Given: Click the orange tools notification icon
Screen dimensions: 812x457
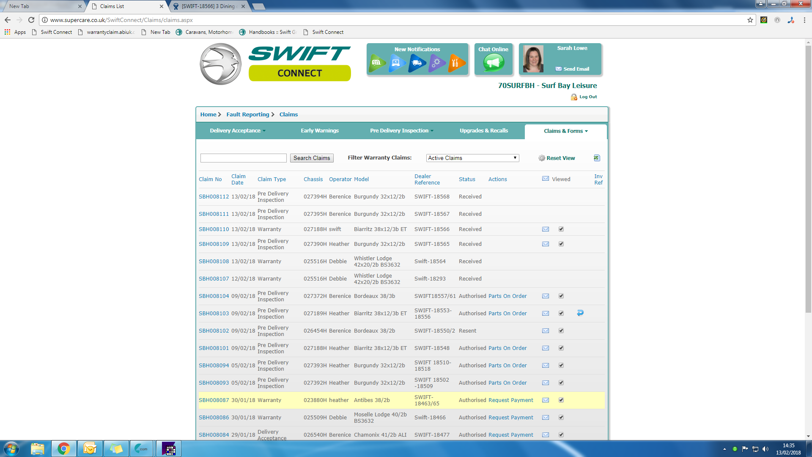Looking at the screenshot, I should 456,63.
